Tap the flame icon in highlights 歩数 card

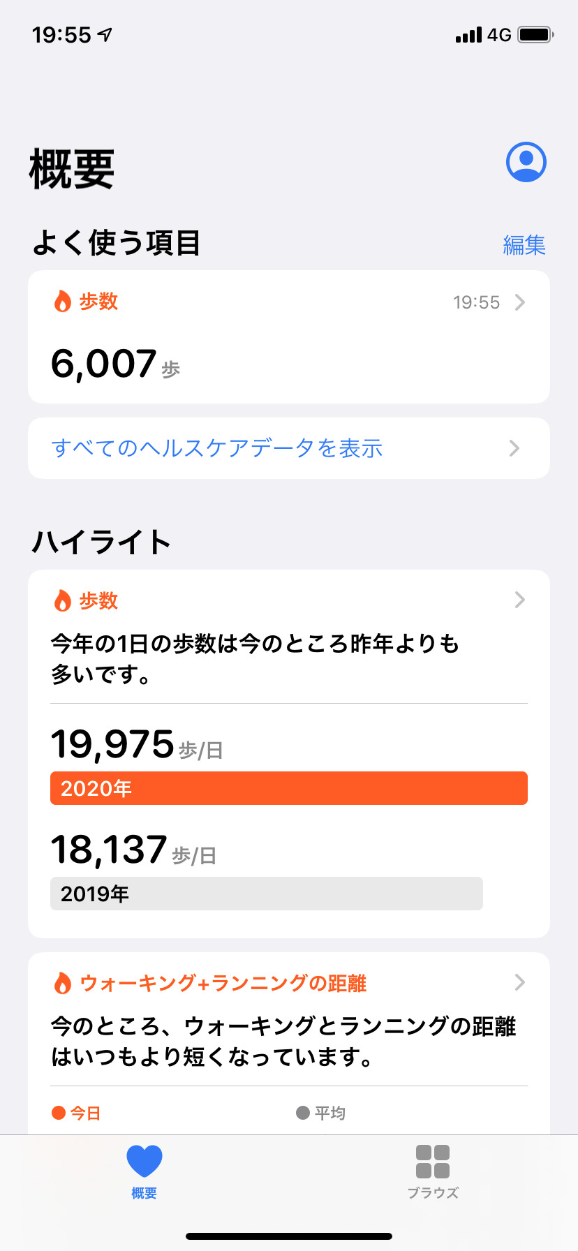pos(63,600)
